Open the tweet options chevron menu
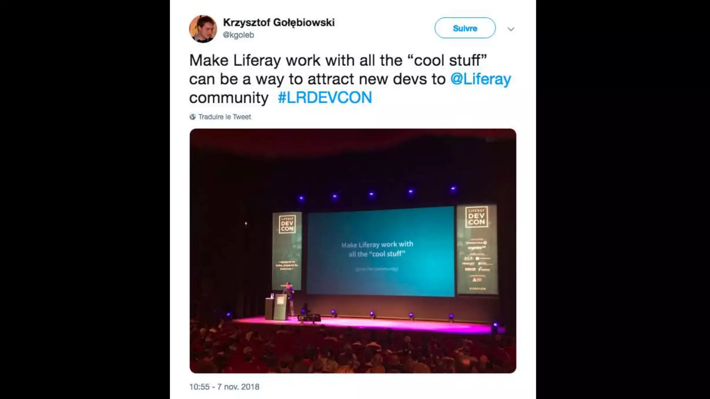The width and height of the screenshot is (710, 399). 511,29
